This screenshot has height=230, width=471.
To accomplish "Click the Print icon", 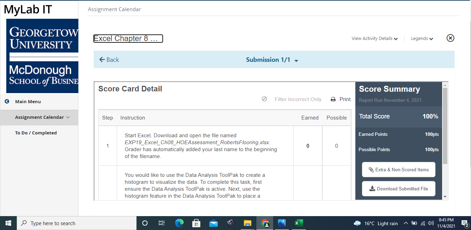I will [x=333, y=99].
